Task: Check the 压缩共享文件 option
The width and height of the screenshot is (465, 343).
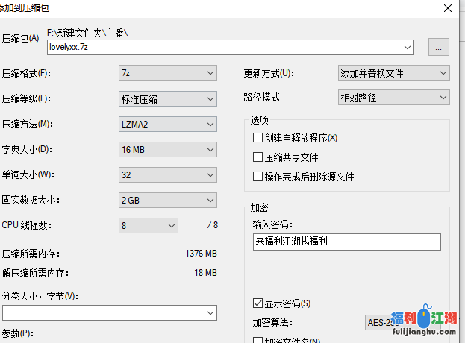Action: [258, 157]
